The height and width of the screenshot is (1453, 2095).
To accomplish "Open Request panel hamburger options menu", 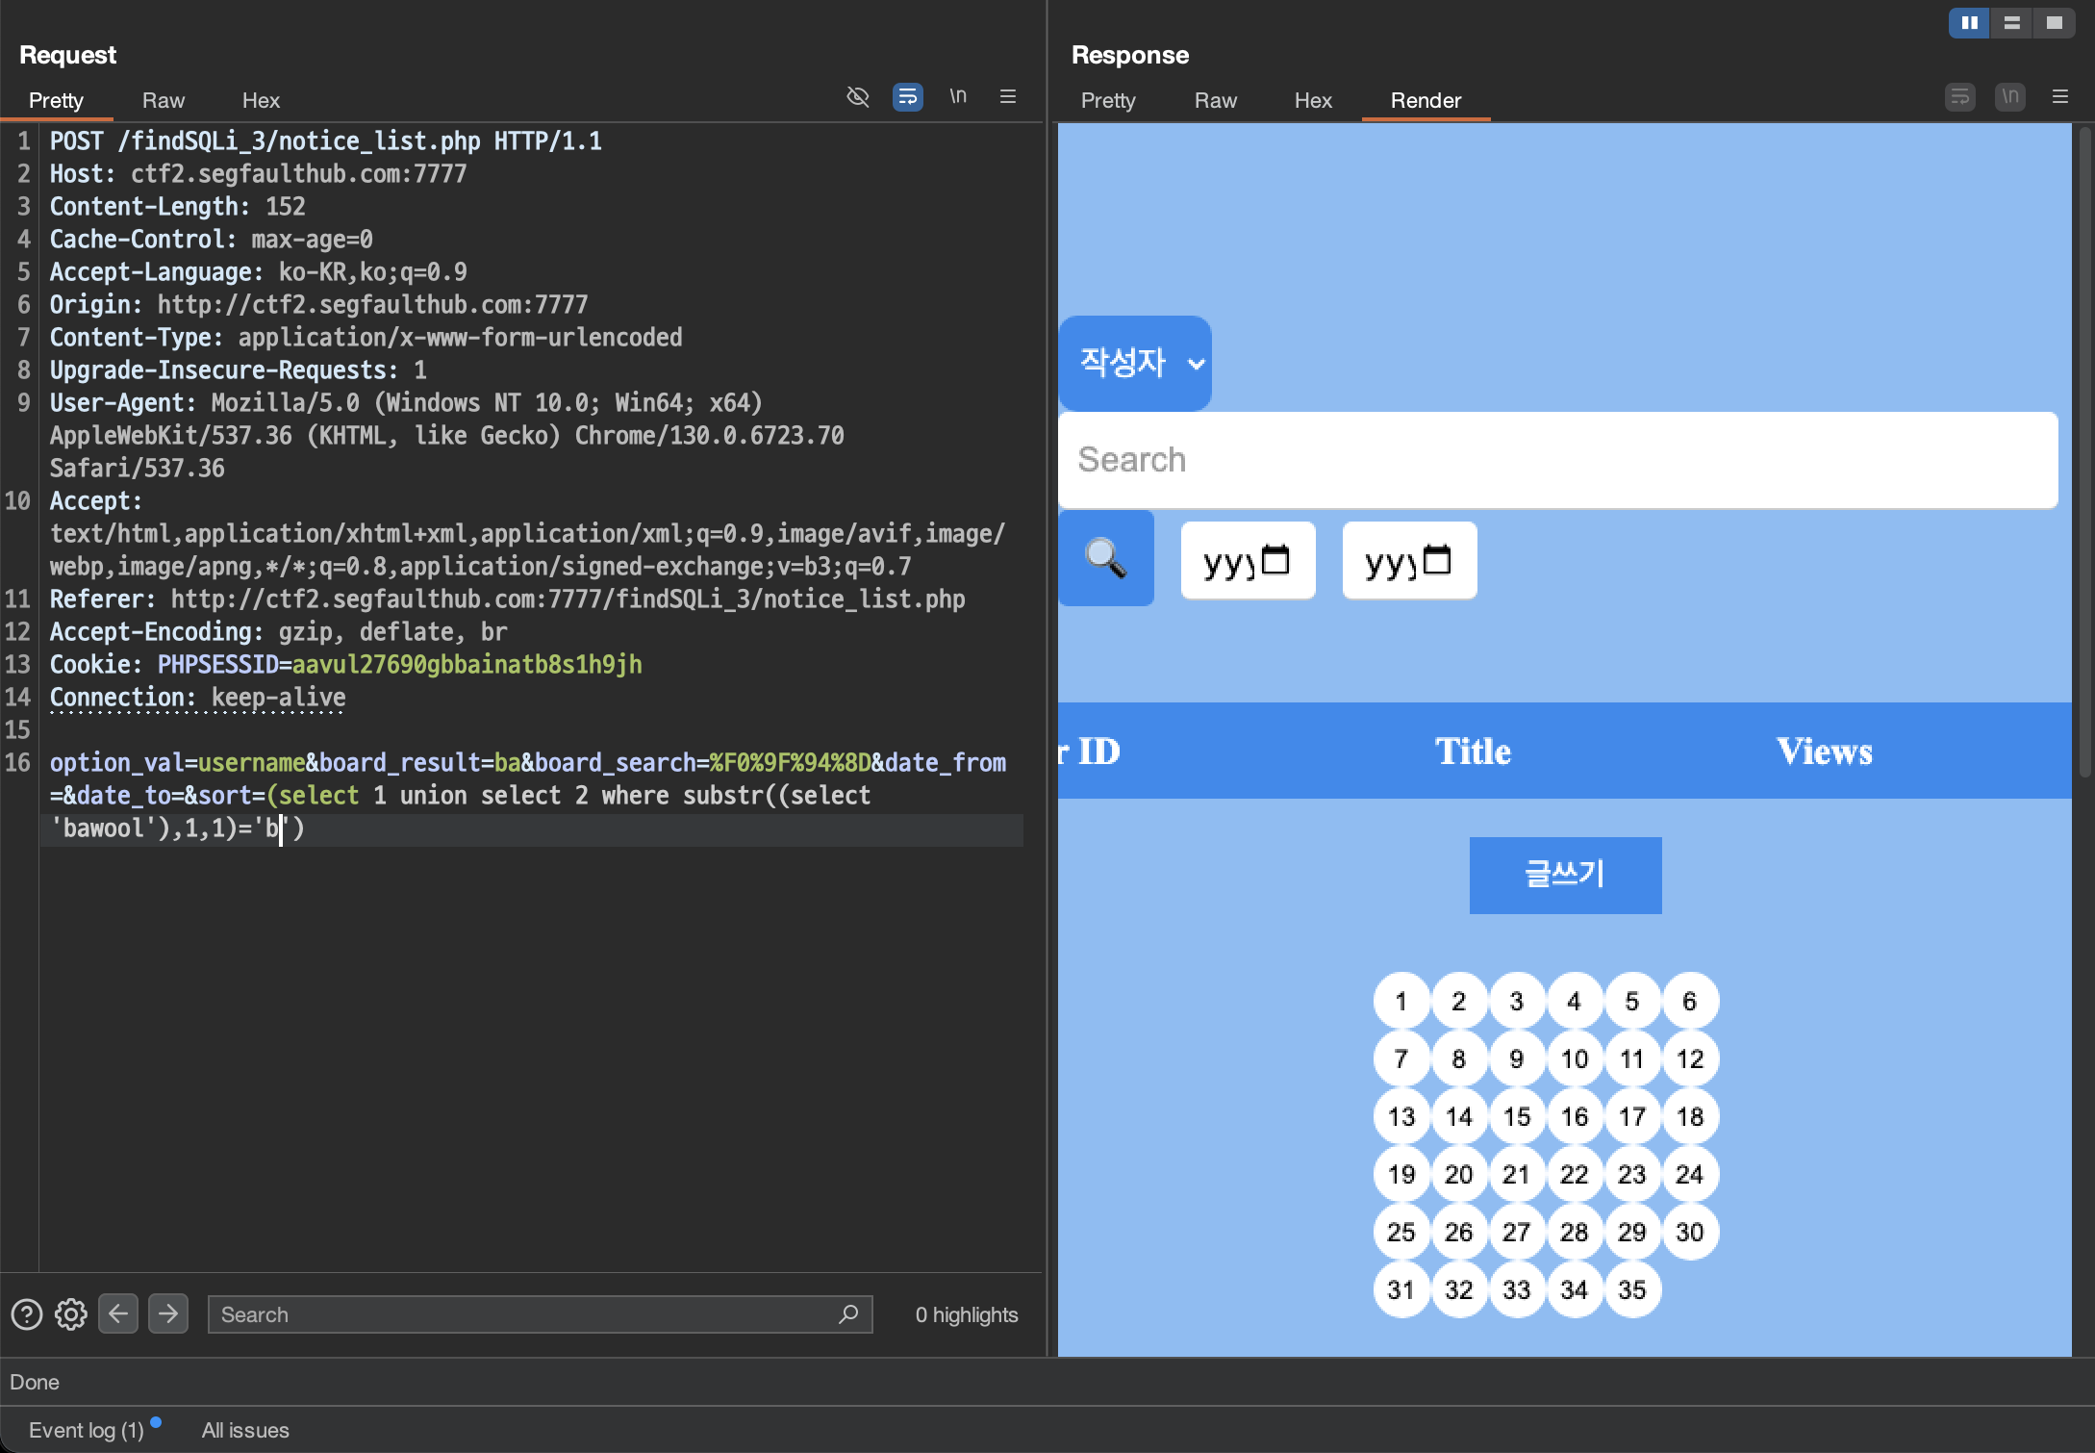I will click(1008, 97).
